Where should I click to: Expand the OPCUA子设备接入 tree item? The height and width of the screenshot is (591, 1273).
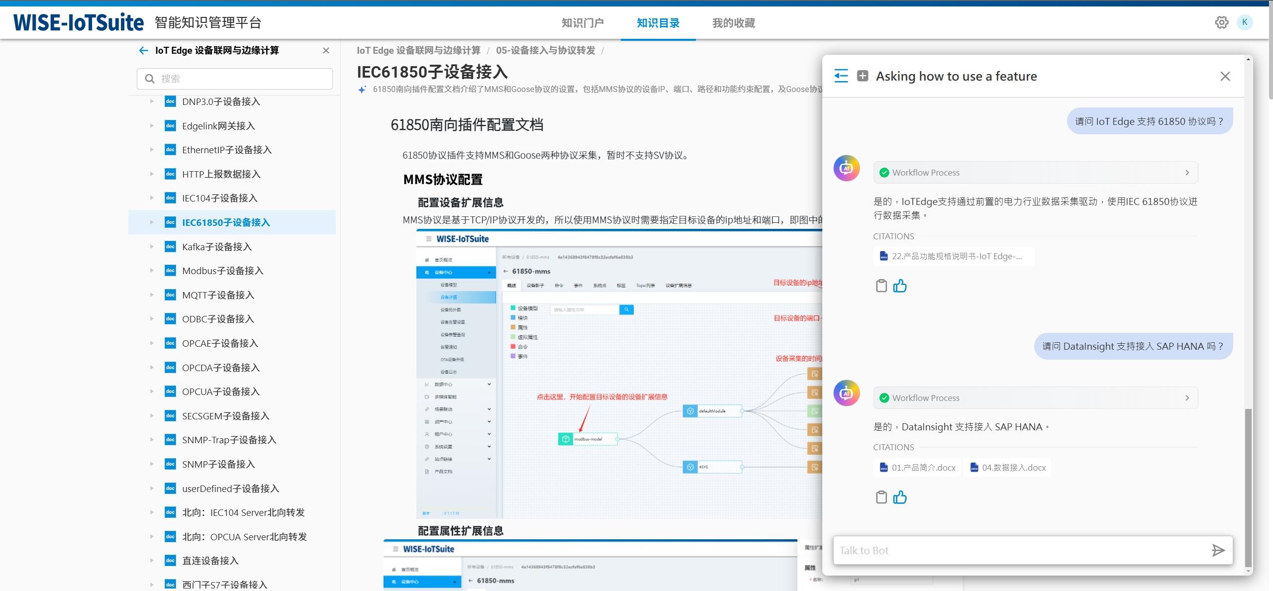click(152, 392)
